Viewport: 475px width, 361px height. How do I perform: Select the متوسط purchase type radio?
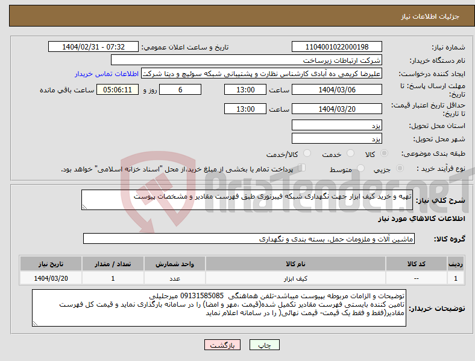(360, 168)
